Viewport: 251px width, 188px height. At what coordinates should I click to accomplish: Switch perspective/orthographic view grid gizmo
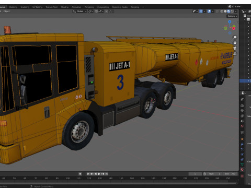pos(235,54)
